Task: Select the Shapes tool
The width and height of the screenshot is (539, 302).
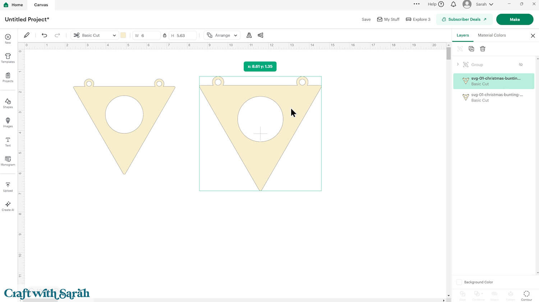Action: [8, 104]
